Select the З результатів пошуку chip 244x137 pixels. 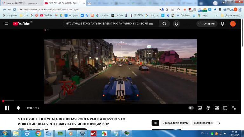click(175, 123)
